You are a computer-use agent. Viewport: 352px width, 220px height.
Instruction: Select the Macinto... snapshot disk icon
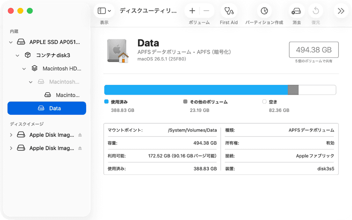pyautogui.click(x=48, y=95)
